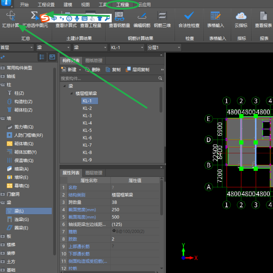Image resolution: width=273 pixels, height=273 pixels.
Task: Open the 首层 floor dropdown
Action: pos(17,47)
